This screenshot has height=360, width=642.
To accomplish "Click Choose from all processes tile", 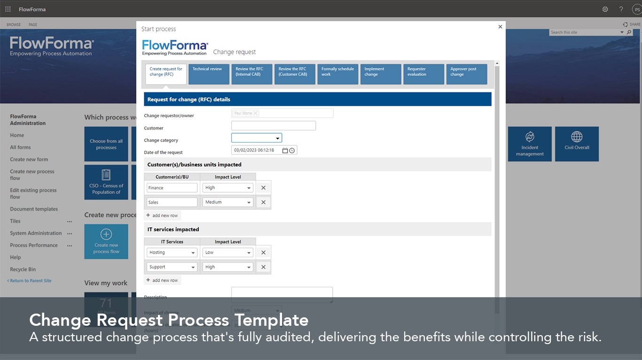I will click(106, 144).
